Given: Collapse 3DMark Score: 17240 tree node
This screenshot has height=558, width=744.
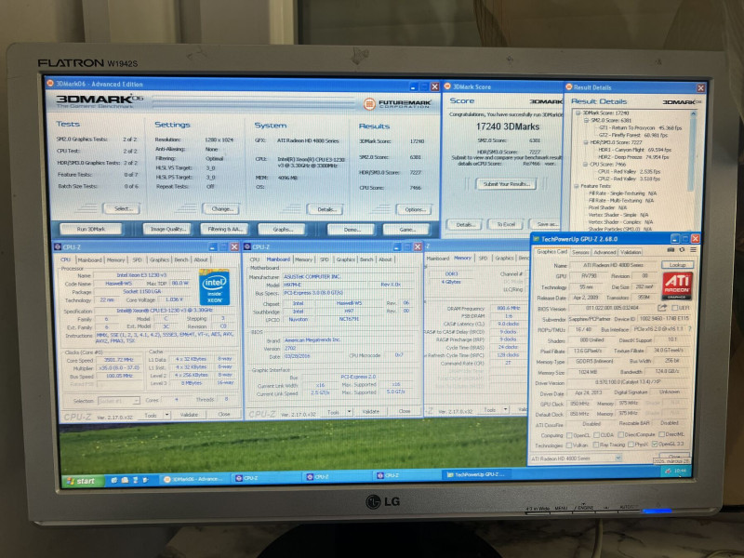Looking at the screenshot, I should (x=578, y=113).
